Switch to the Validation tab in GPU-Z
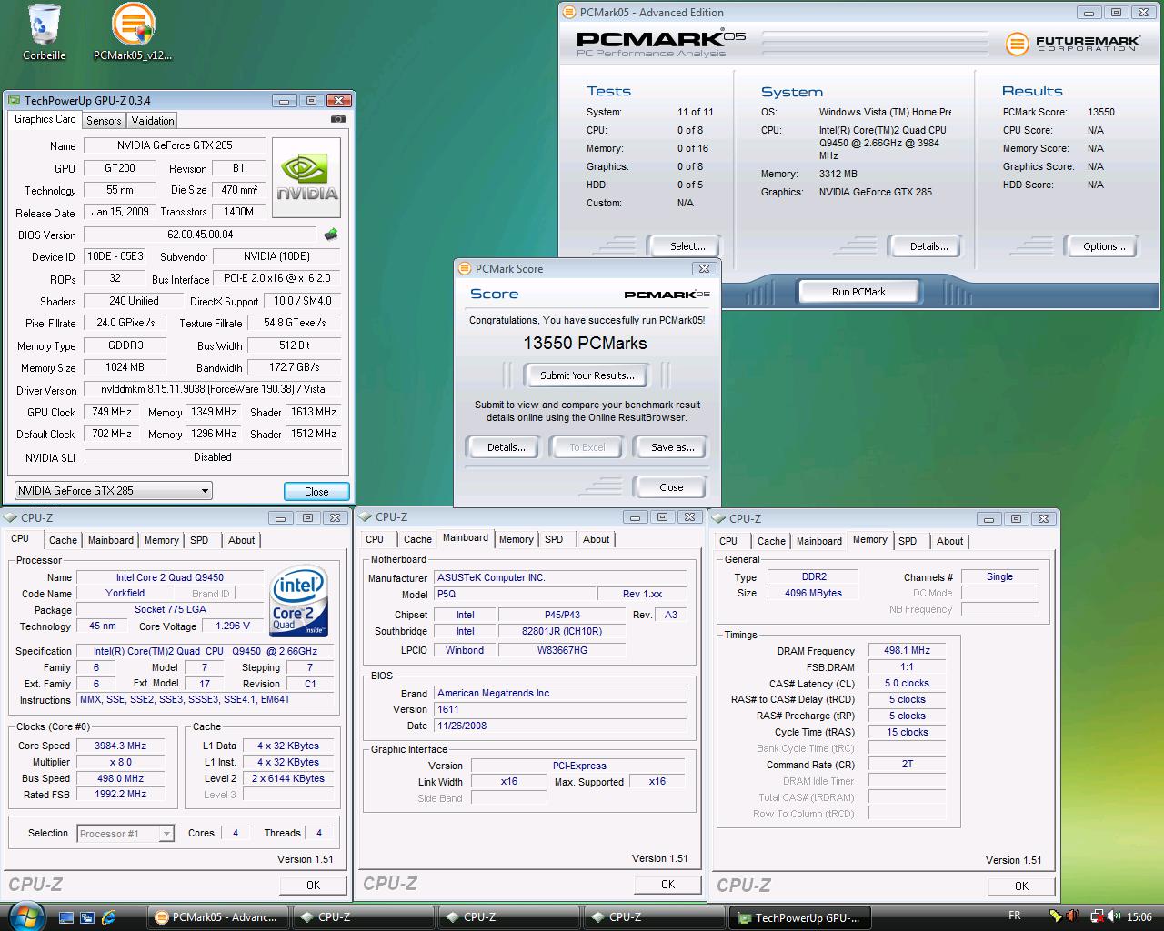The image size is (1164, 931). coord(153,121)
